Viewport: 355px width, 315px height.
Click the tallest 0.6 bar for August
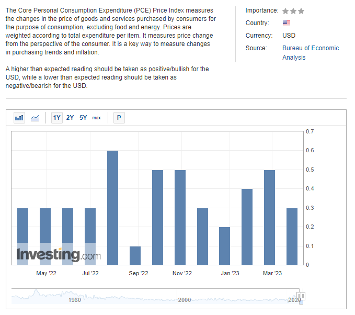tap(112, 208)
